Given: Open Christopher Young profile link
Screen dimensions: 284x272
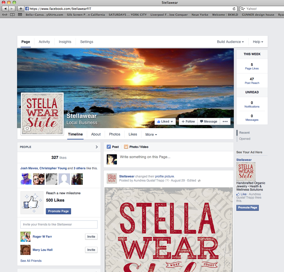Looking at the screenshot, I should click(53, 168).
